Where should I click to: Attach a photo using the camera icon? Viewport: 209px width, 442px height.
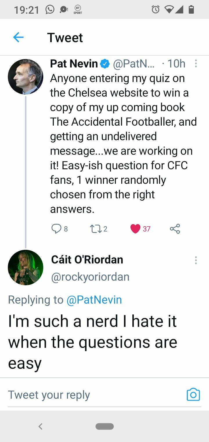[x=193, y=395]
